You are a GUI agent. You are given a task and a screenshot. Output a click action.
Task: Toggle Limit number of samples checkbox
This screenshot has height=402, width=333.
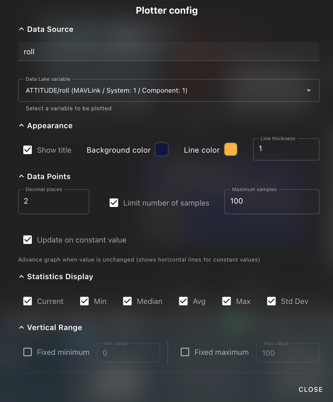tap(114, 203)
